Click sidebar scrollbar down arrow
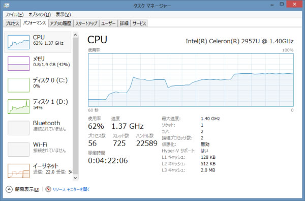 pyautogui.click(x=75, y=178)
